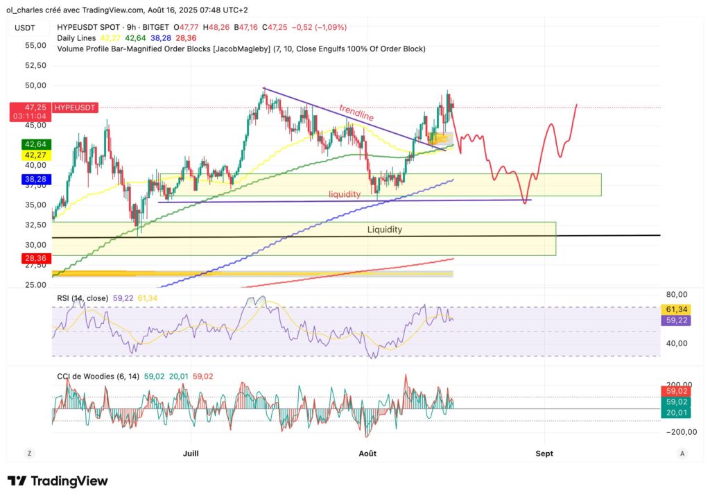Viewport: 710px width, 500px height.
Task: Select the RSI (14, close) pane title
Action: [x=82, y=298]
